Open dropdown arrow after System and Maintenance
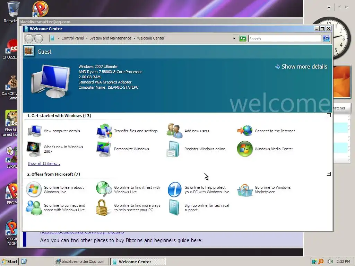 [x=134, y=38]
